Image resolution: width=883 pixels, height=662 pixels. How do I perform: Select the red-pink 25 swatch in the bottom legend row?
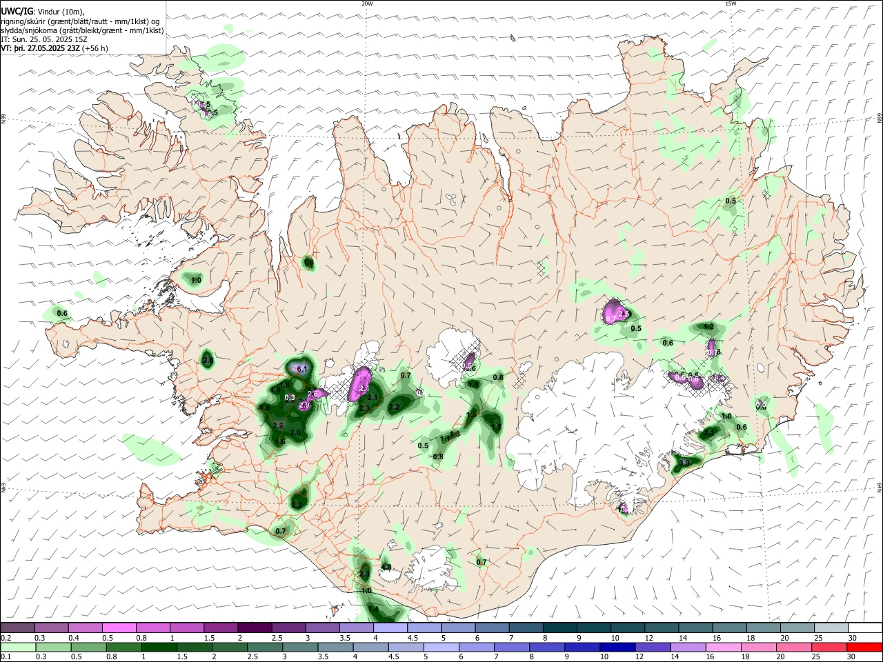830,647
